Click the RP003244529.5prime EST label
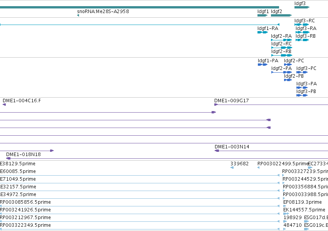The height and width of the screenshot is (231, 328). (305, 179)
